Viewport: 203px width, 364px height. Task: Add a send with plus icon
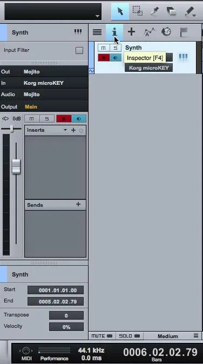coord(78,204)
